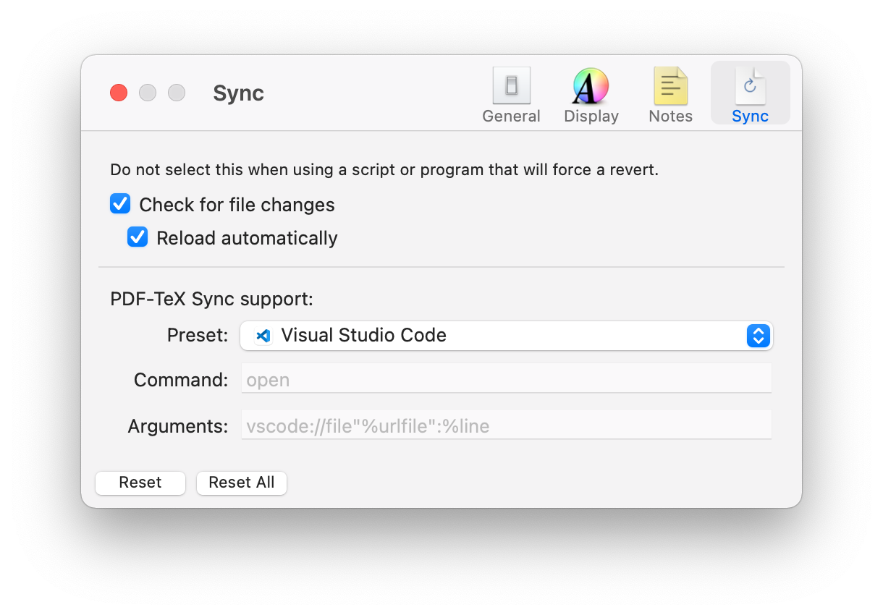883x615 pixels.
Task: Open the Notes preferences yellow notepad icon
Action: [x=670, y=86]
